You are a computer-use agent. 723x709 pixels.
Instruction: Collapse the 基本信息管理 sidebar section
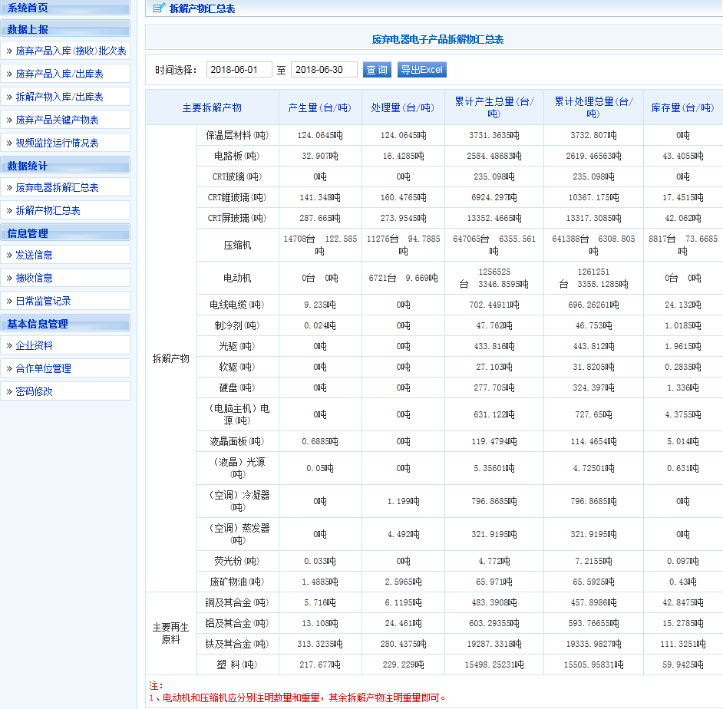[x=38, y=324]
